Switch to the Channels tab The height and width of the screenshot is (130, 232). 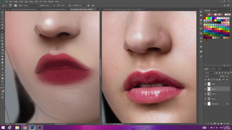pyautogui.click(x=213, y=69)
